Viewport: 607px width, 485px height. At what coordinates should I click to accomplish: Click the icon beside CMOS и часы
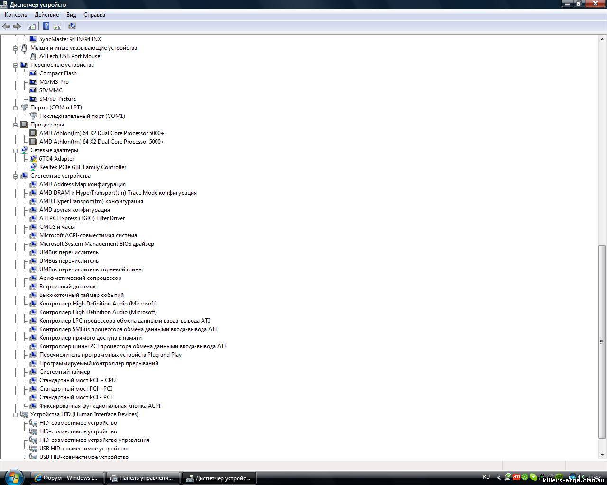(33, 227)
